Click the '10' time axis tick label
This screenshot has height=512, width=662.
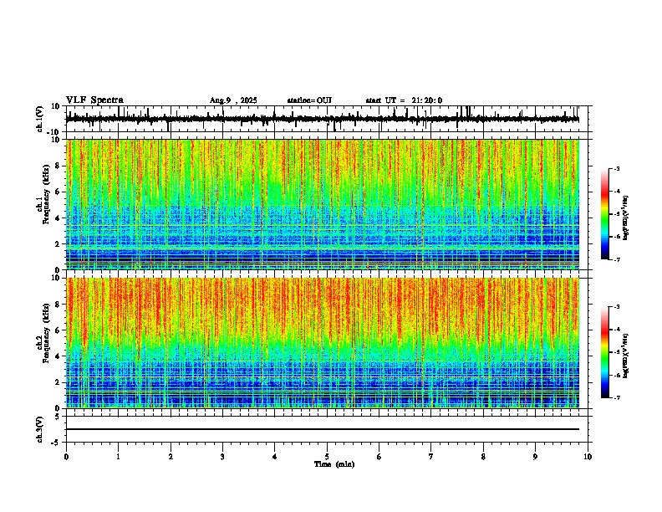(x=588, y=457)
